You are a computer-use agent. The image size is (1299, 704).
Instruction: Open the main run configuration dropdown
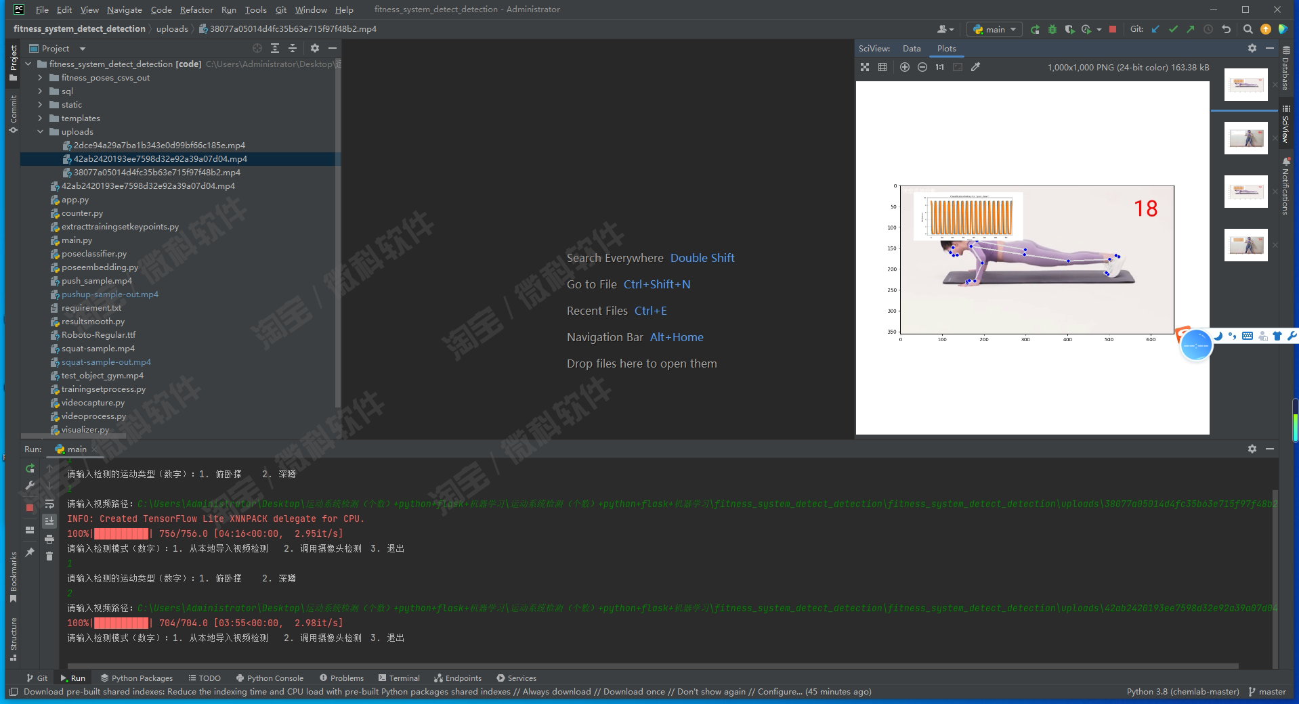(994, 29)
